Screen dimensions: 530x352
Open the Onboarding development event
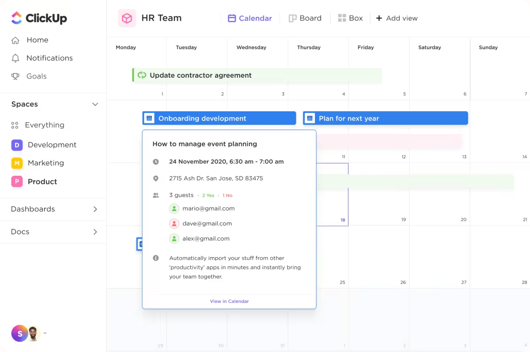coord(219,118)
